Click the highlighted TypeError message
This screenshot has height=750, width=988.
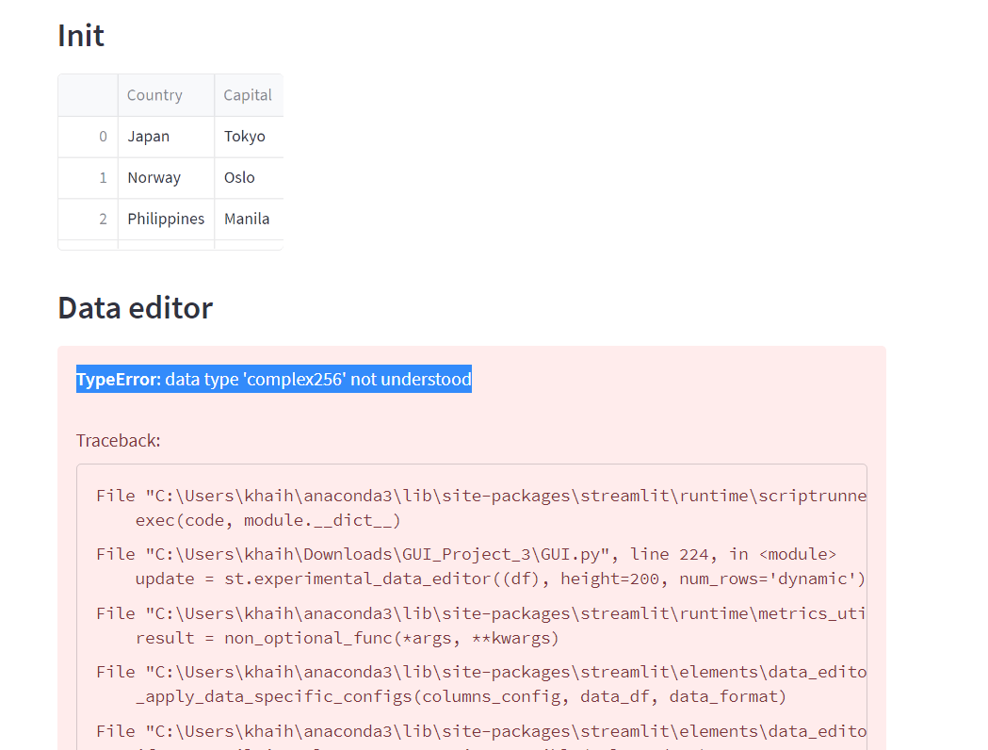274,380
